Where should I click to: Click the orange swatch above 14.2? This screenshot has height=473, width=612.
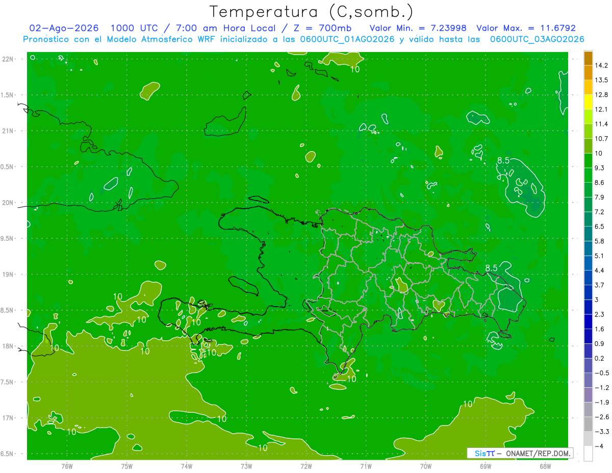coord(588,59)
